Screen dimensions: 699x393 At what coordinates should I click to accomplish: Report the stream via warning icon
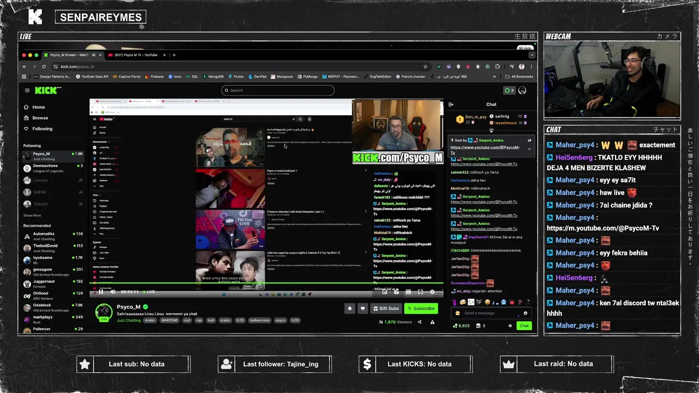(433, 322)
